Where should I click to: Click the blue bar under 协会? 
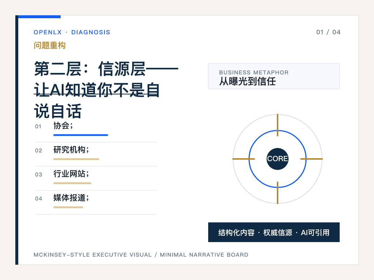pos(81,135)
